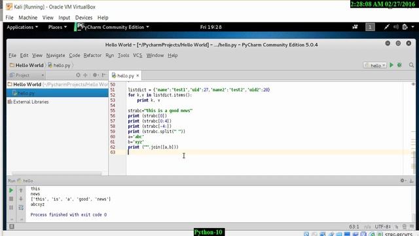The image size is (419, 236).
Task: Open VirtualBox Devices menu
Action: pos(84,18)
